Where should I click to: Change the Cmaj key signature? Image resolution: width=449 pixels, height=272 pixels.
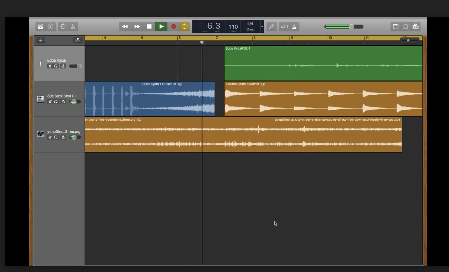click(x=250, y=29)
